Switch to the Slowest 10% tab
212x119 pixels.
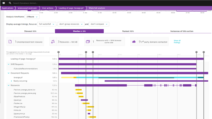[30, 31]
